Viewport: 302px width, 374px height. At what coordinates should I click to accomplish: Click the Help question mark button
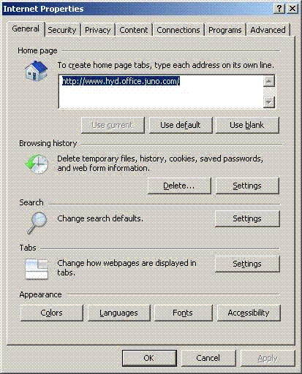click(x=279, y=9)
